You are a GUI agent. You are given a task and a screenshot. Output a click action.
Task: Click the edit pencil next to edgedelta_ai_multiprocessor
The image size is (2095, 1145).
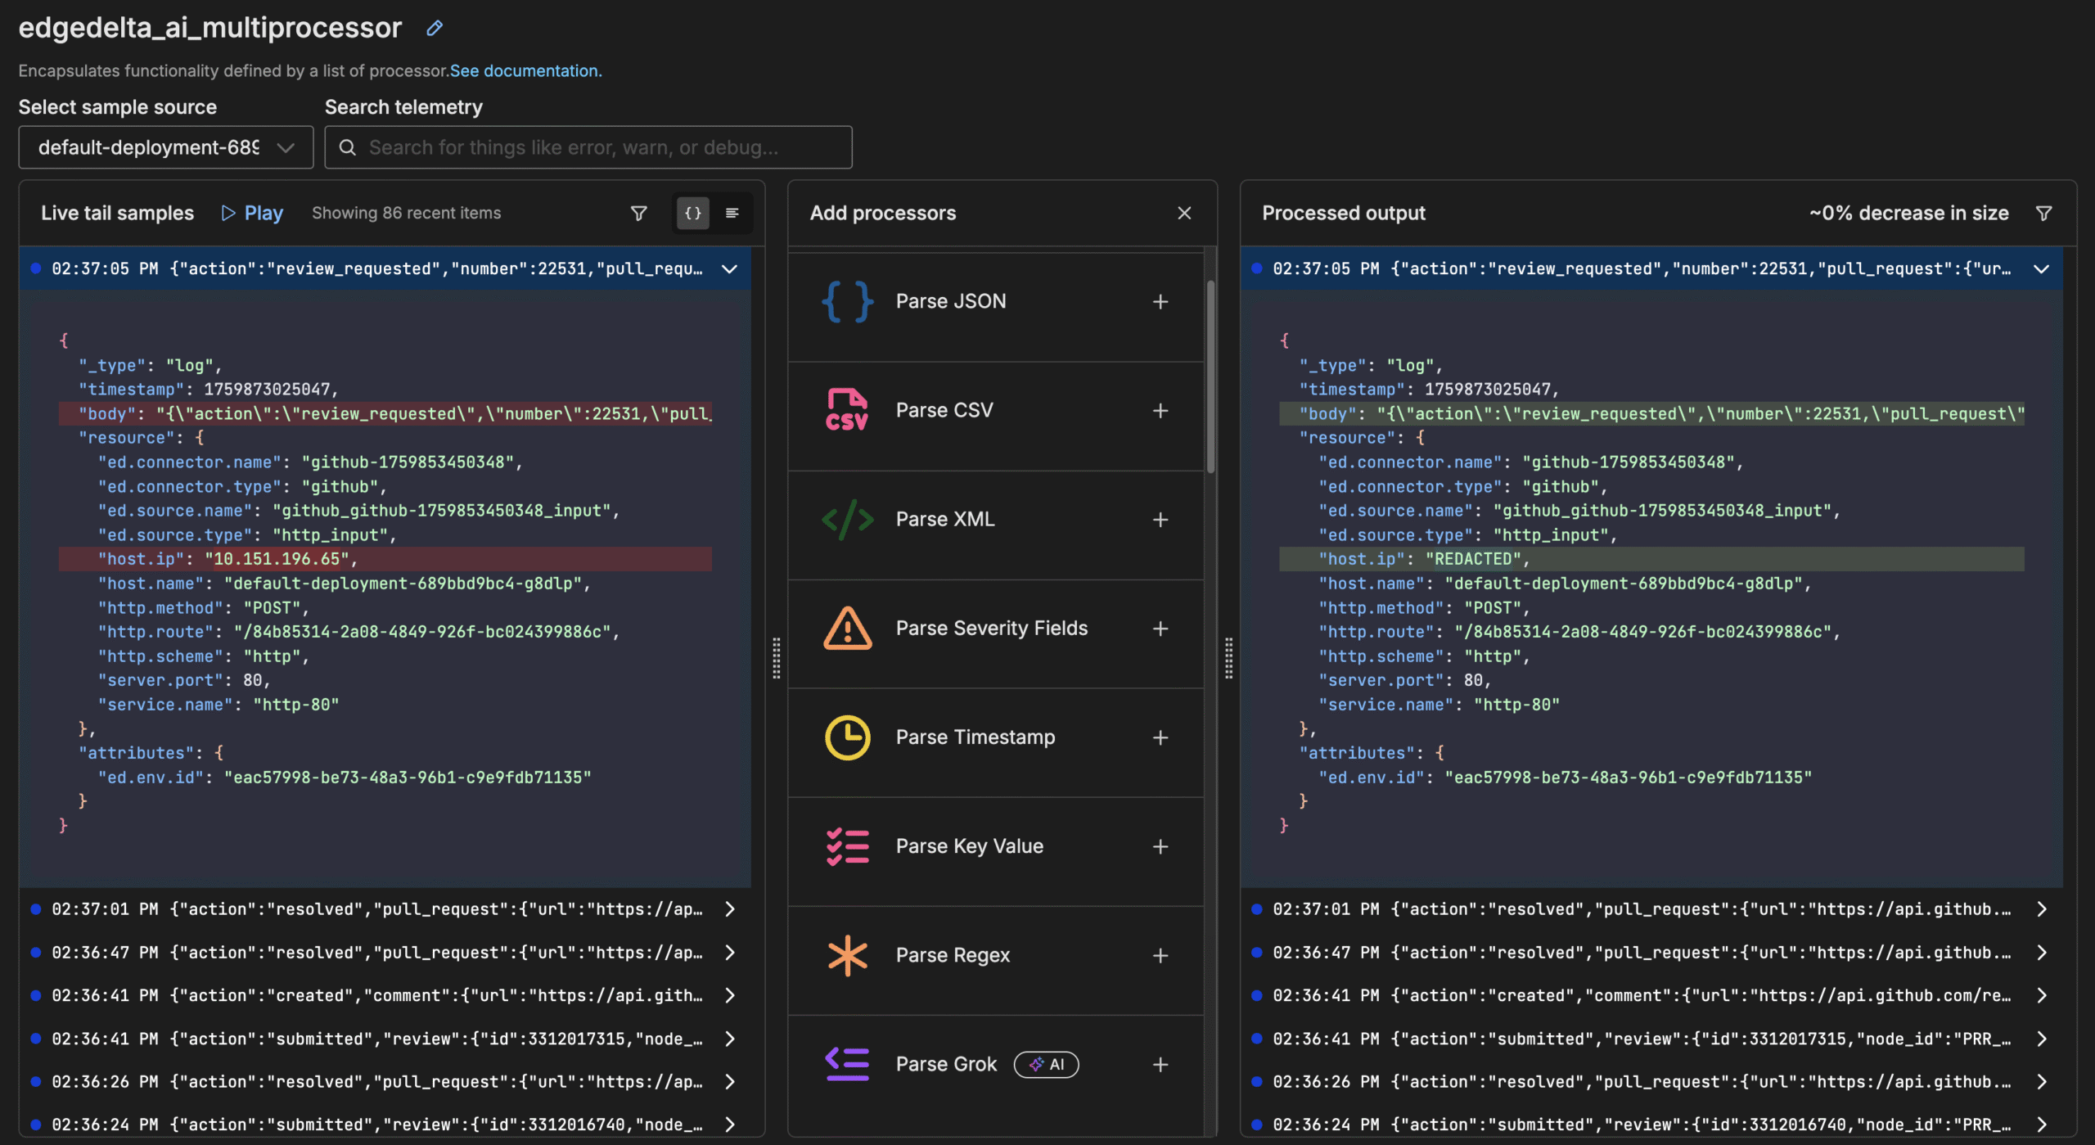434,28
